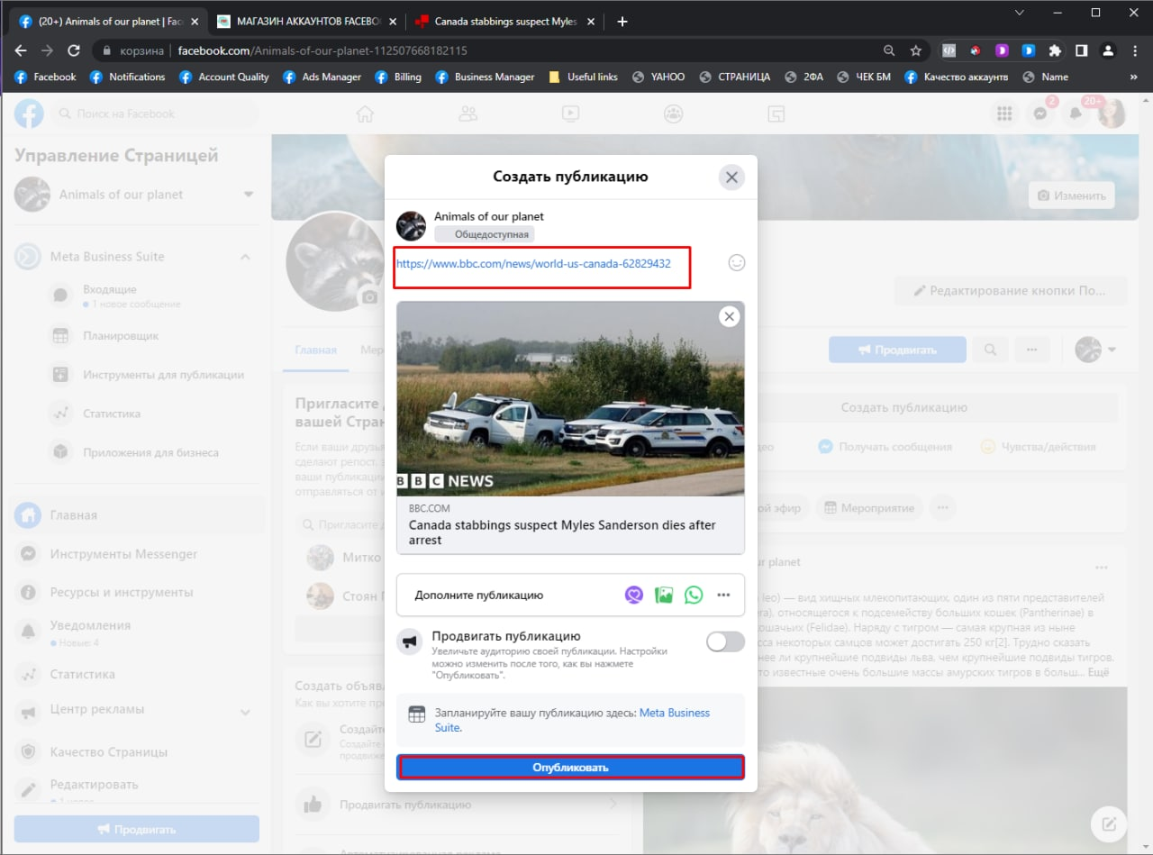Open Messenger from the top bar

point(1040,114)
